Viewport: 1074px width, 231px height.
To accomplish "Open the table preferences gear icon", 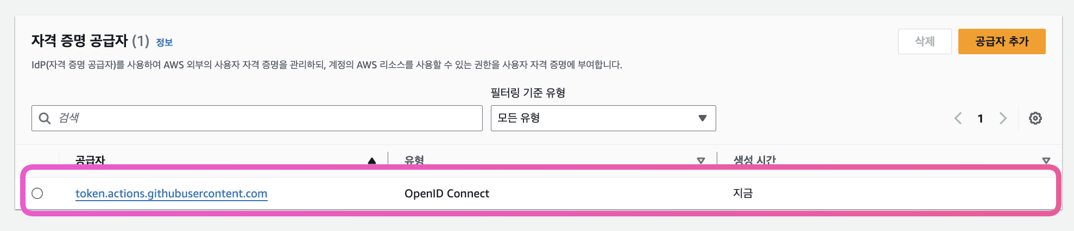I will pyautogui.click(x=1035, y=118).
